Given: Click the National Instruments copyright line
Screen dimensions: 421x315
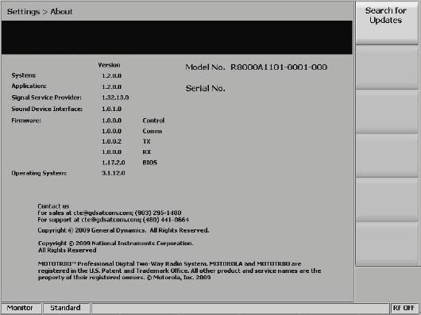Looking at the screenshot, I should click(x=116, y=247).
